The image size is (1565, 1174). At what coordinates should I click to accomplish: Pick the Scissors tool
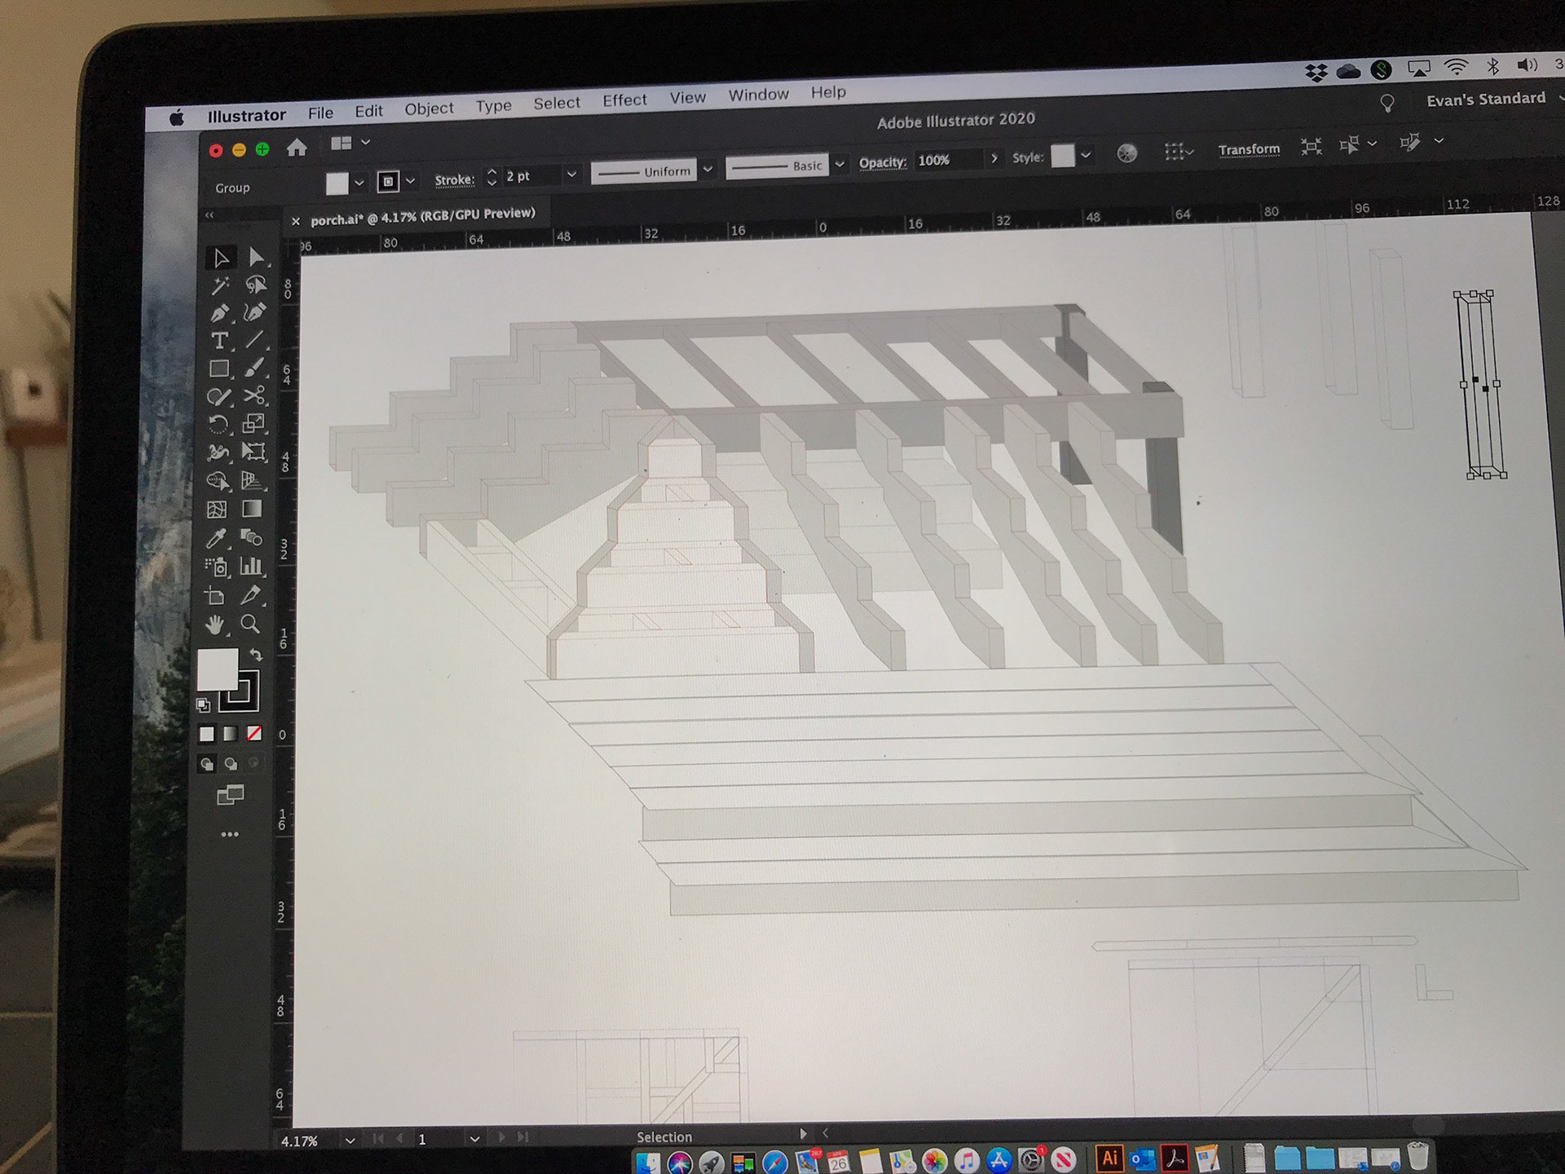tap(254, 396)
